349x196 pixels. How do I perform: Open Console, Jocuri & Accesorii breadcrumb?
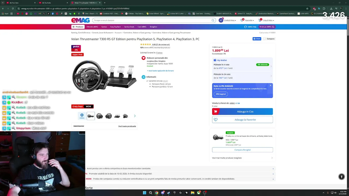(x=103, y=33)
